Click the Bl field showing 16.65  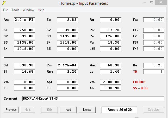click(24, 72)
